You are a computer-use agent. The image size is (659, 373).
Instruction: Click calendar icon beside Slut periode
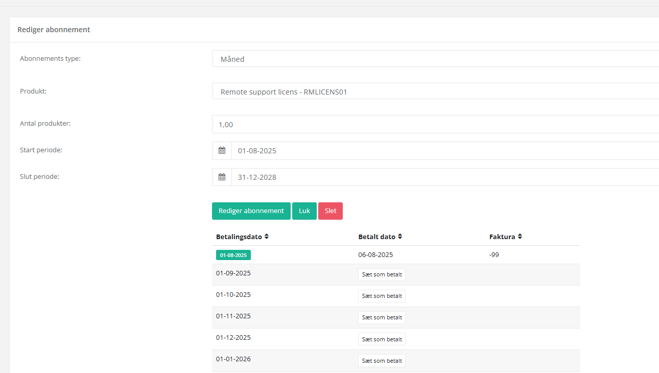[222, 177]
